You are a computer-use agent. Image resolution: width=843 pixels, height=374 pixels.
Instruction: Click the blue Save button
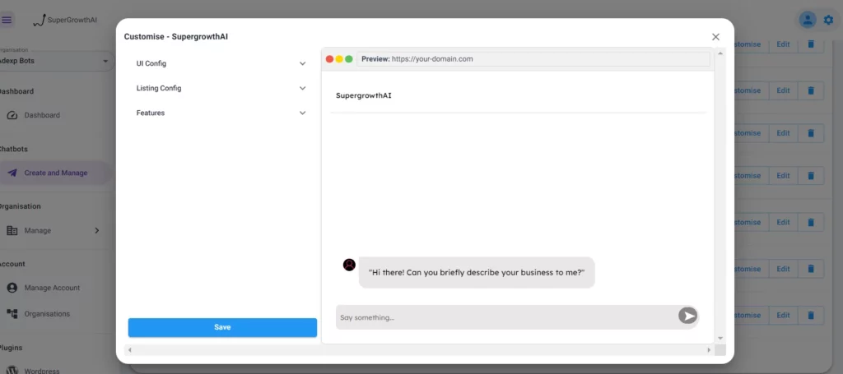coord(222,327)
